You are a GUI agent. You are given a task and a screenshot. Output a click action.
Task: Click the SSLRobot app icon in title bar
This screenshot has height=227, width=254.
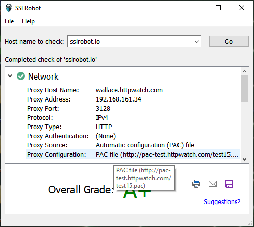coord(9,8)
